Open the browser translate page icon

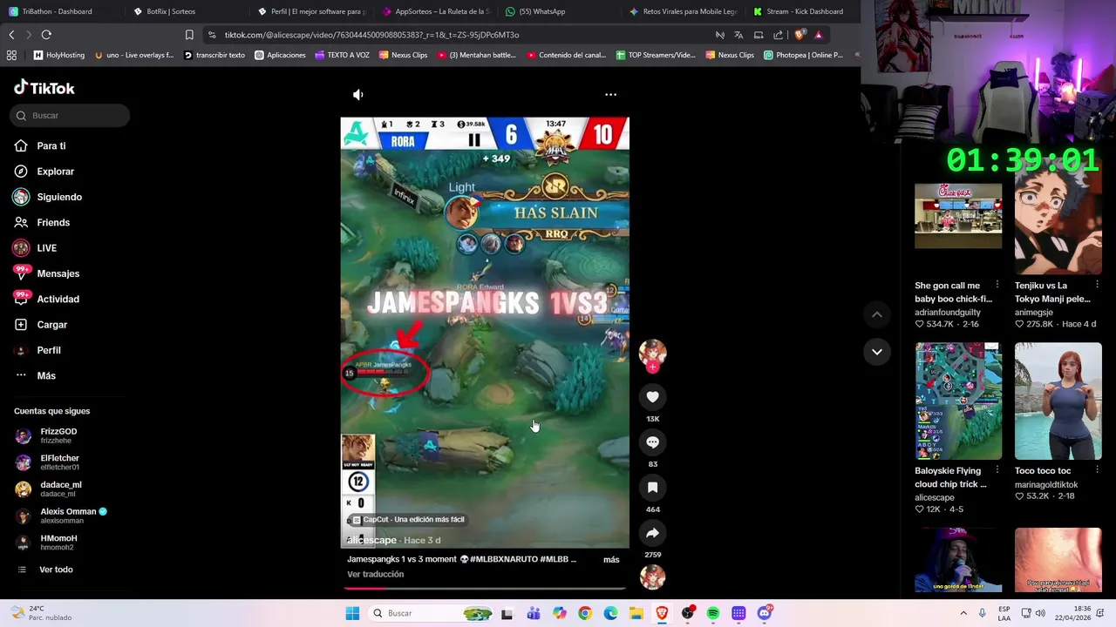click(738, 35)
